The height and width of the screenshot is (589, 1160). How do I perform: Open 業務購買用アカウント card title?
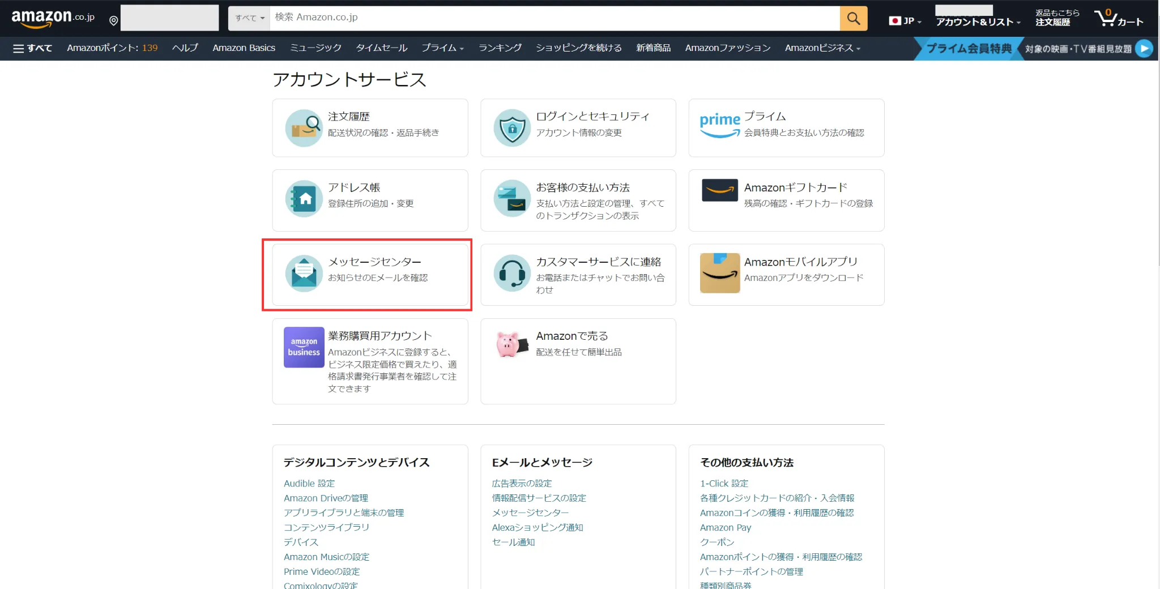click(x=380, y=336)
